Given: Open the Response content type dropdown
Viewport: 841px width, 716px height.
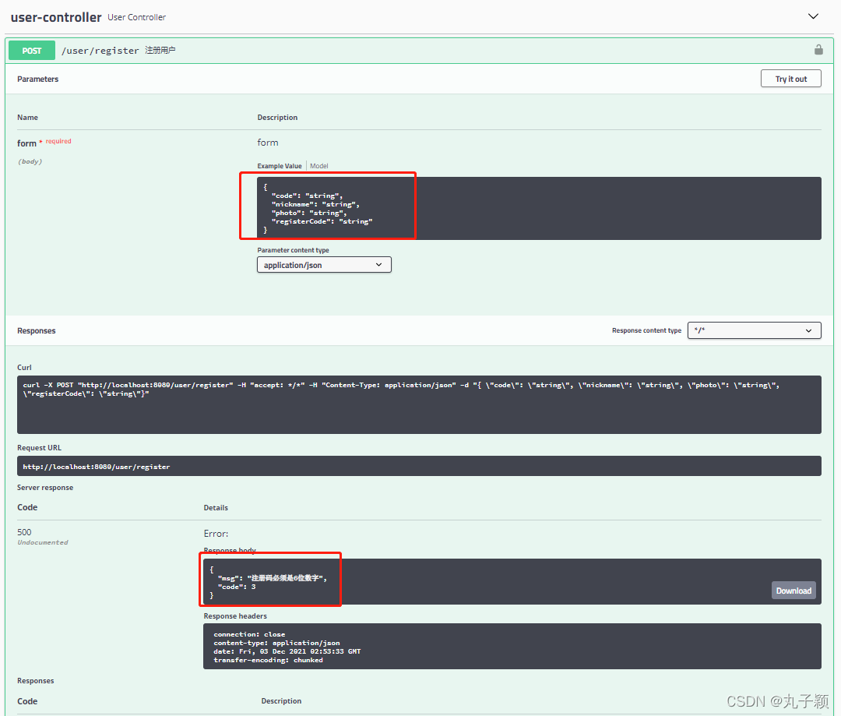Looking at the screenshot, I should point(753,330).
